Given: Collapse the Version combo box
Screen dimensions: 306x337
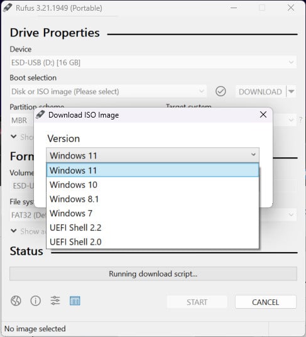Looking at the screenshot, I should pyautogui.click(x=153, y=155).
